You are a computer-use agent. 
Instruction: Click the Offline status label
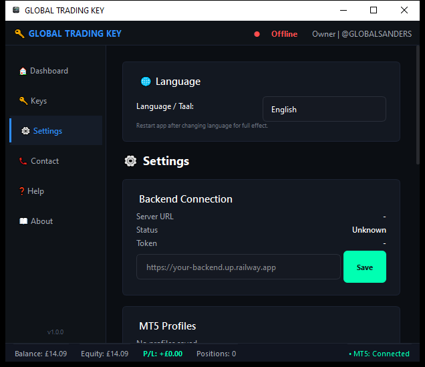[x=284, y=34]
